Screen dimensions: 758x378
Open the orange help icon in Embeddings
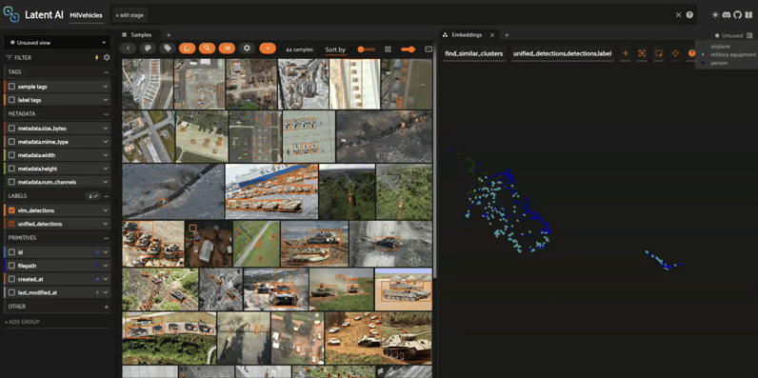(x=691, y=53)
